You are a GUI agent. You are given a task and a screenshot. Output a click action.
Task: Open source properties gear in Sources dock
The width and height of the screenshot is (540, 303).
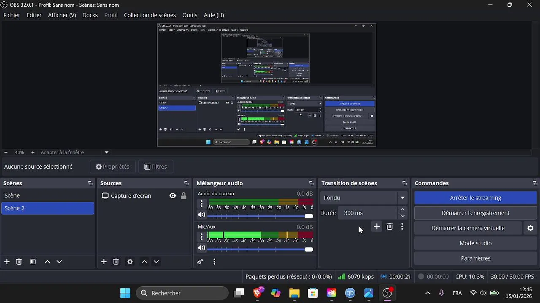click(x=130, y=262)
